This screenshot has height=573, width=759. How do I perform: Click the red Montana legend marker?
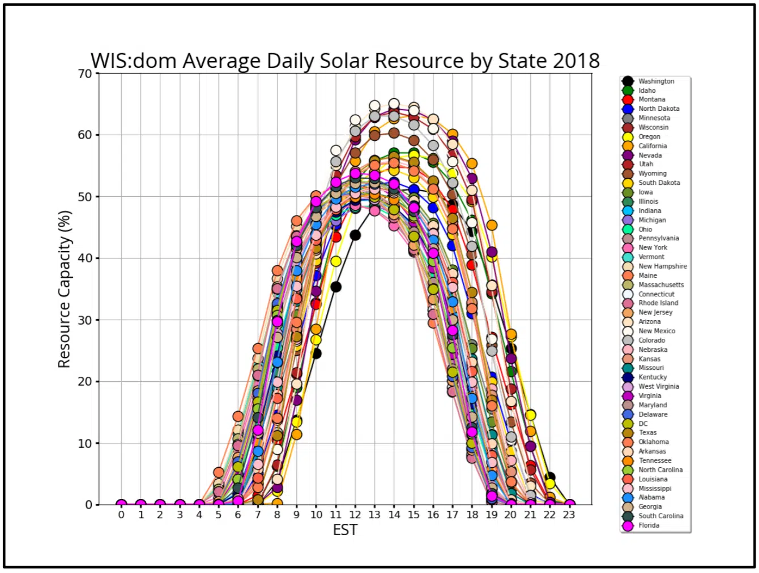point(627,100)
